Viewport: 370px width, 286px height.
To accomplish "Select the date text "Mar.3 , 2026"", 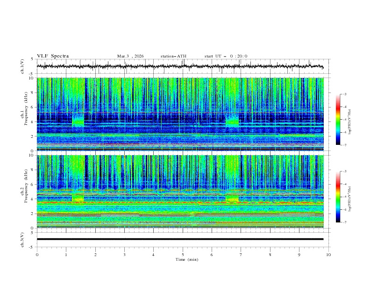I will (x=130, y=56).
